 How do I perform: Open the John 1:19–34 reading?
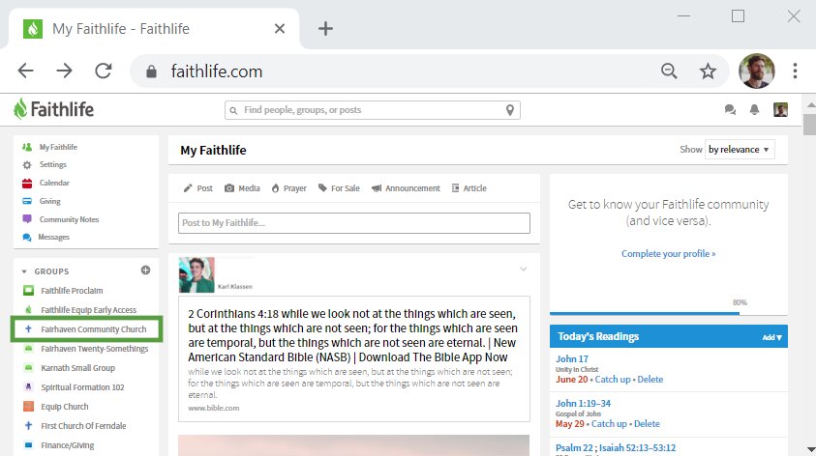point(583,404)
